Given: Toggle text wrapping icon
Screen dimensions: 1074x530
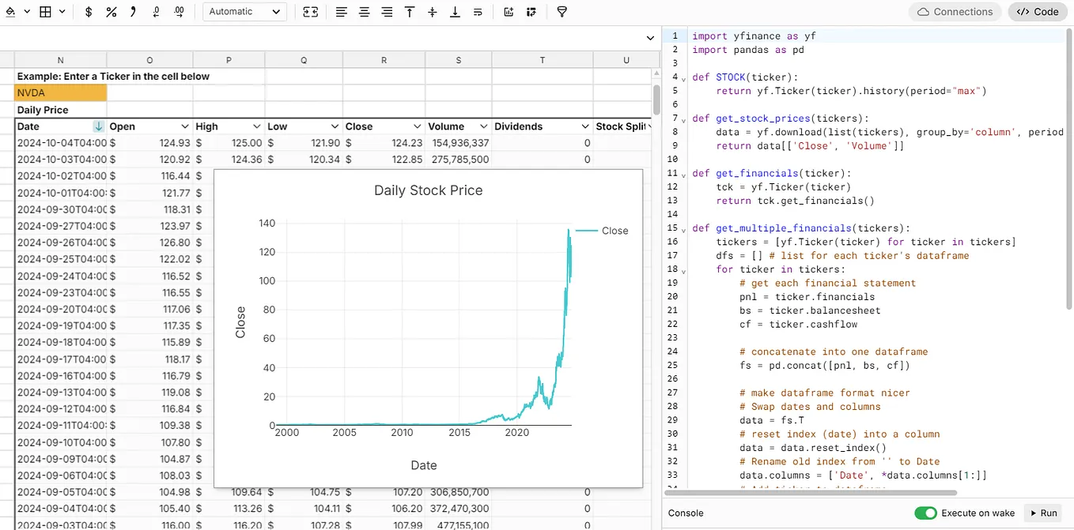Looking at the screenshot, I should pyautogui.click(x=478, y=12).
